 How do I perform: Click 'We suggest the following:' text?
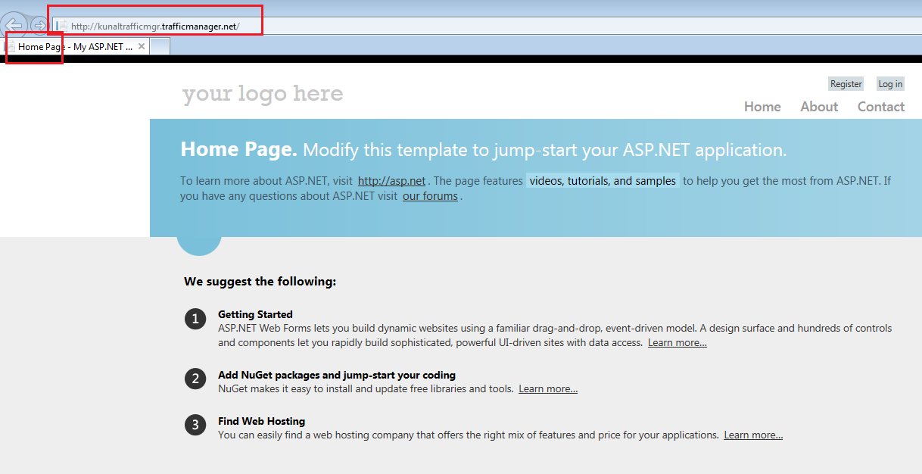[x=260, y=282]
